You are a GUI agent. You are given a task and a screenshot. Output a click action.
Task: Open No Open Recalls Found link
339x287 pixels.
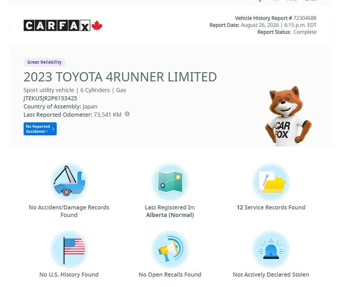point(170,275)
